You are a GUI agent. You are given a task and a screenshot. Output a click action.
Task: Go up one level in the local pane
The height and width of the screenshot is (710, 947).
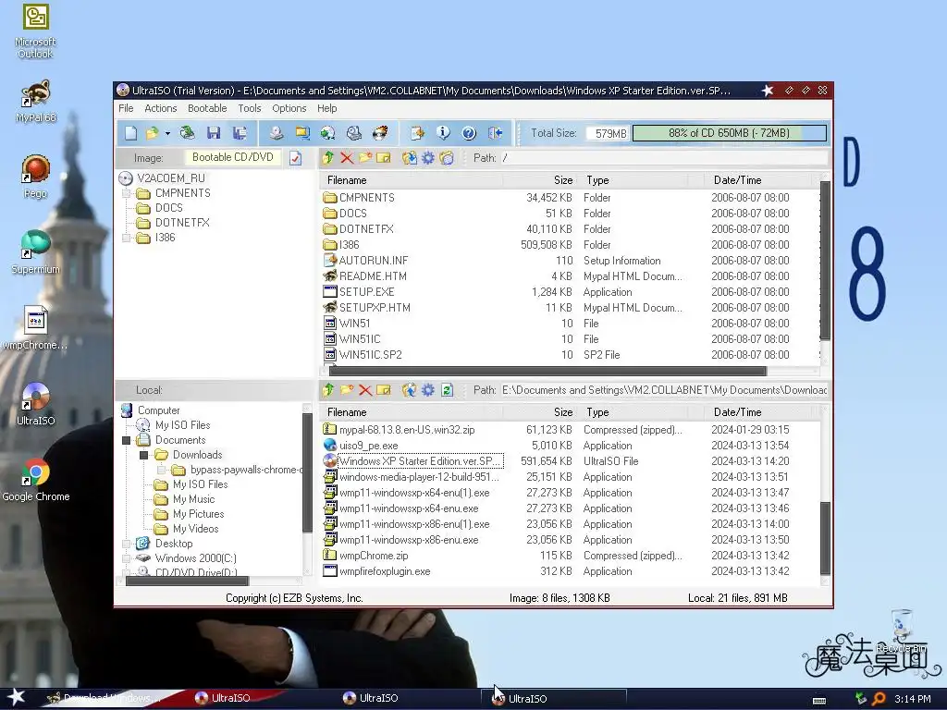[328, 390]
